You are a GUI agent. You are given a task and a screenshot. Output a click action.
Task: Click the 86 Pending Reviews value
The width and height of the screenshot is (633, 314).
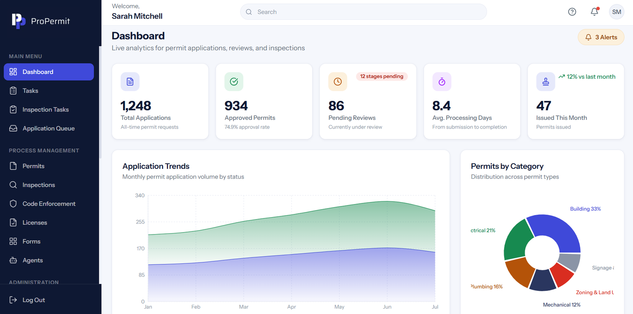336,106
